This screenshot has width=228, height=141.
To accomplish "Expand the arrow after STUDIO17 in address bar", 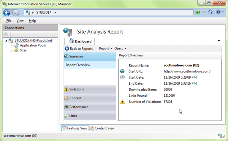I will 55,12.
